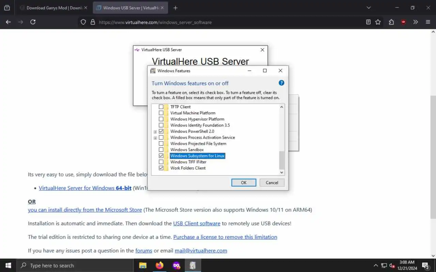The width and height of the screenshot is (436, 272).
Task: Open the extensions puzzle-piece icon
Action: click(x=391, y=22)
